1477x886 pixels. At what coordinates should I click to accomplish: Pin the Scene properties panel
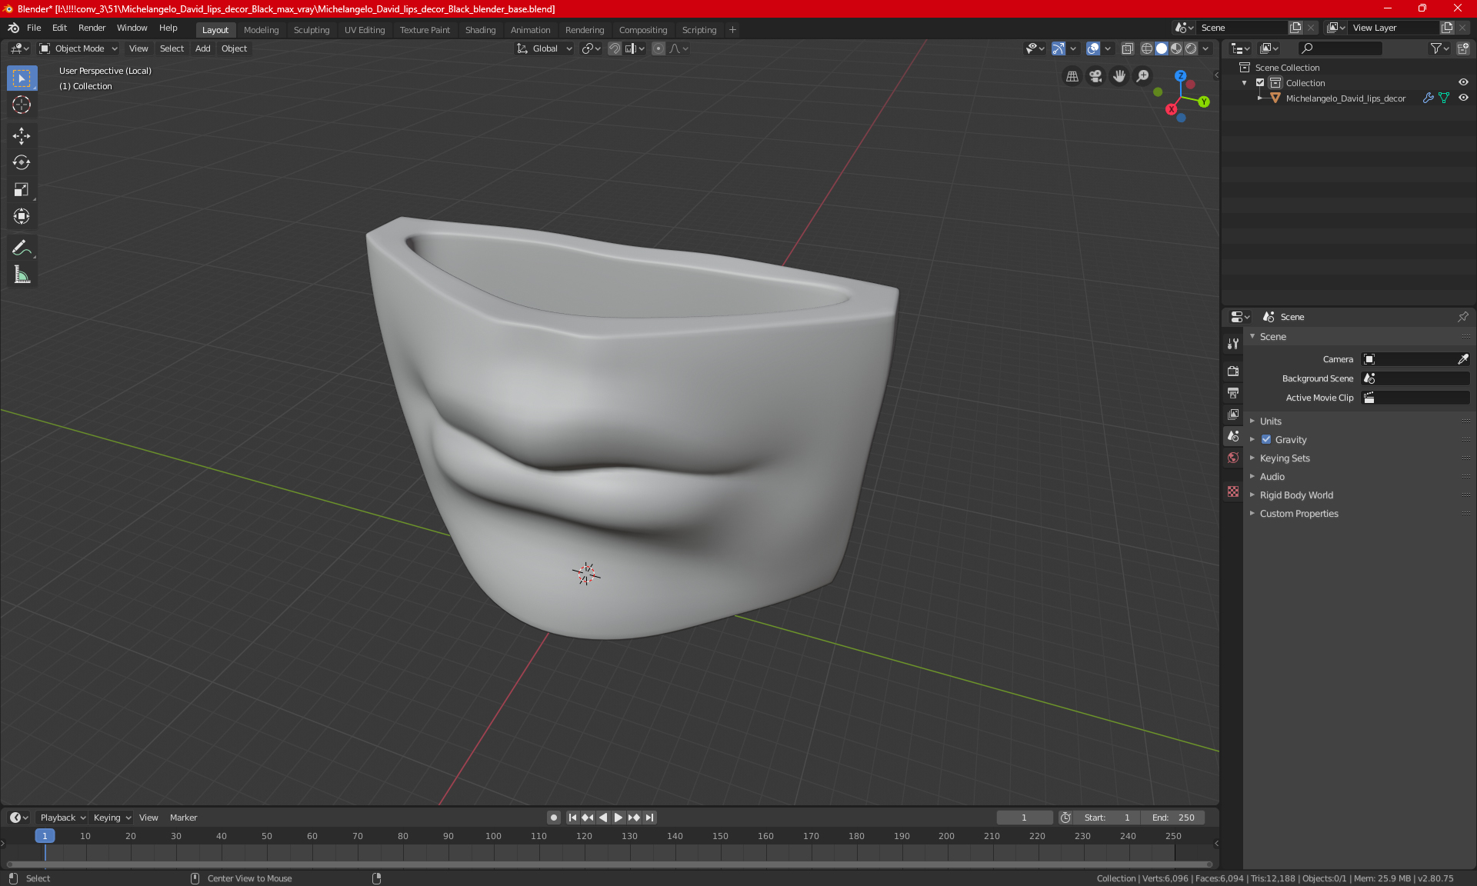1463,317
